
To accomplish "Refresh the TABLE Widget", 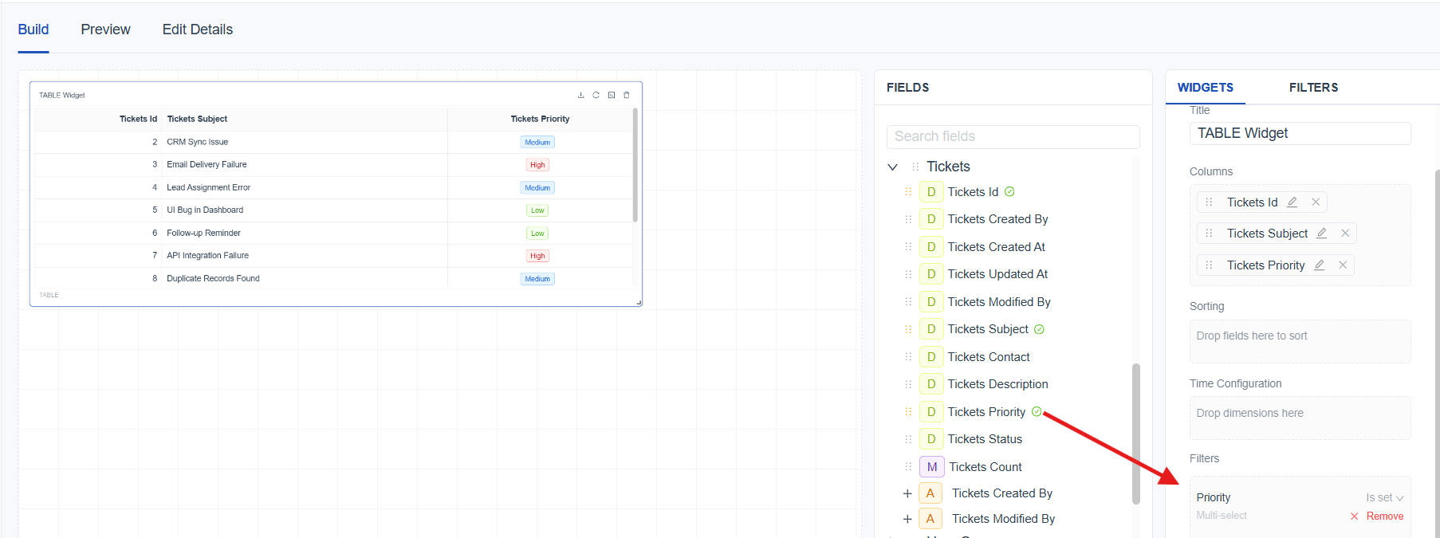I will pos(596,95).
